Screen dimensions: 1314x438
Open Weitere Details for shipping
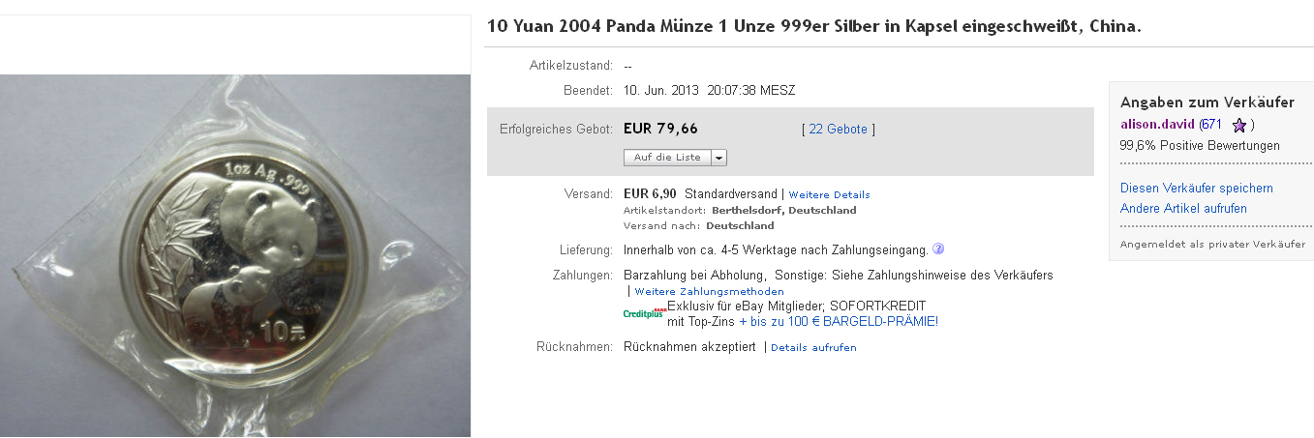(x=829, y=194)
